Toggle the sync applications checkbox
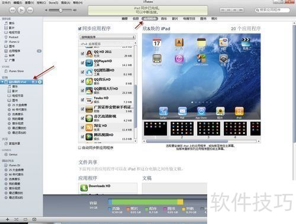The width and height of the screenshot is (296, 224). 80,29
